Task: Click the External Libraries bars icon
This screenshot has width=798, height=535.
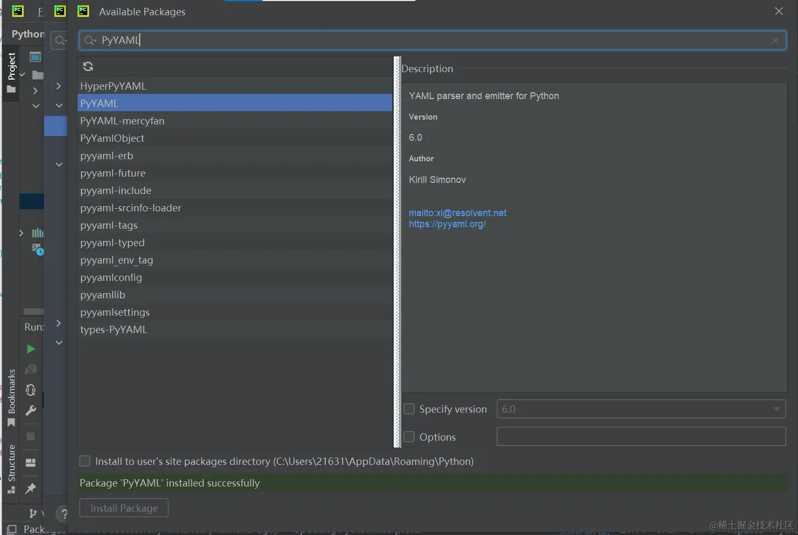Action: tap(37, 233)
